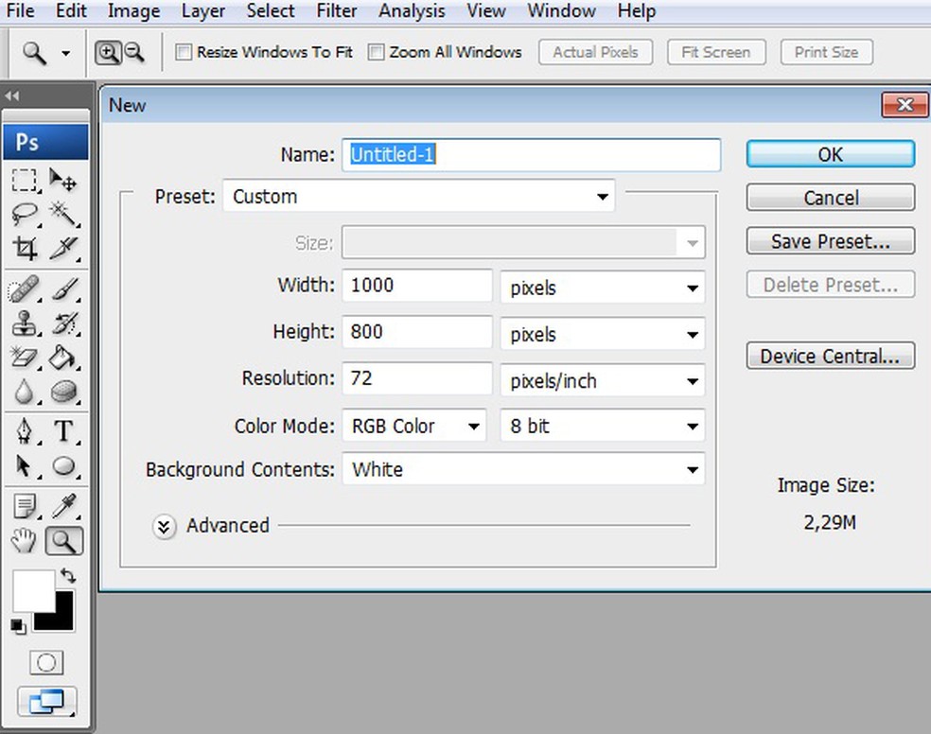Viewport: 931px width, 734px height.
Task: Swap foreground and background colors
Action: pos(68,576)
